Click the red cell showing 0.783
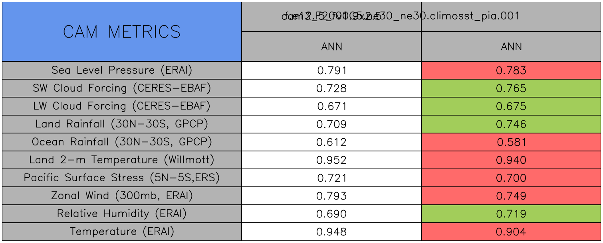 point(511,71)
